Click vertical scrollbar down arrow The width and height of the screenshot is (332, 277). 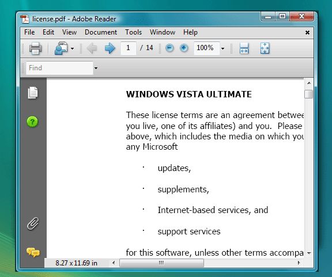[309, 253]
